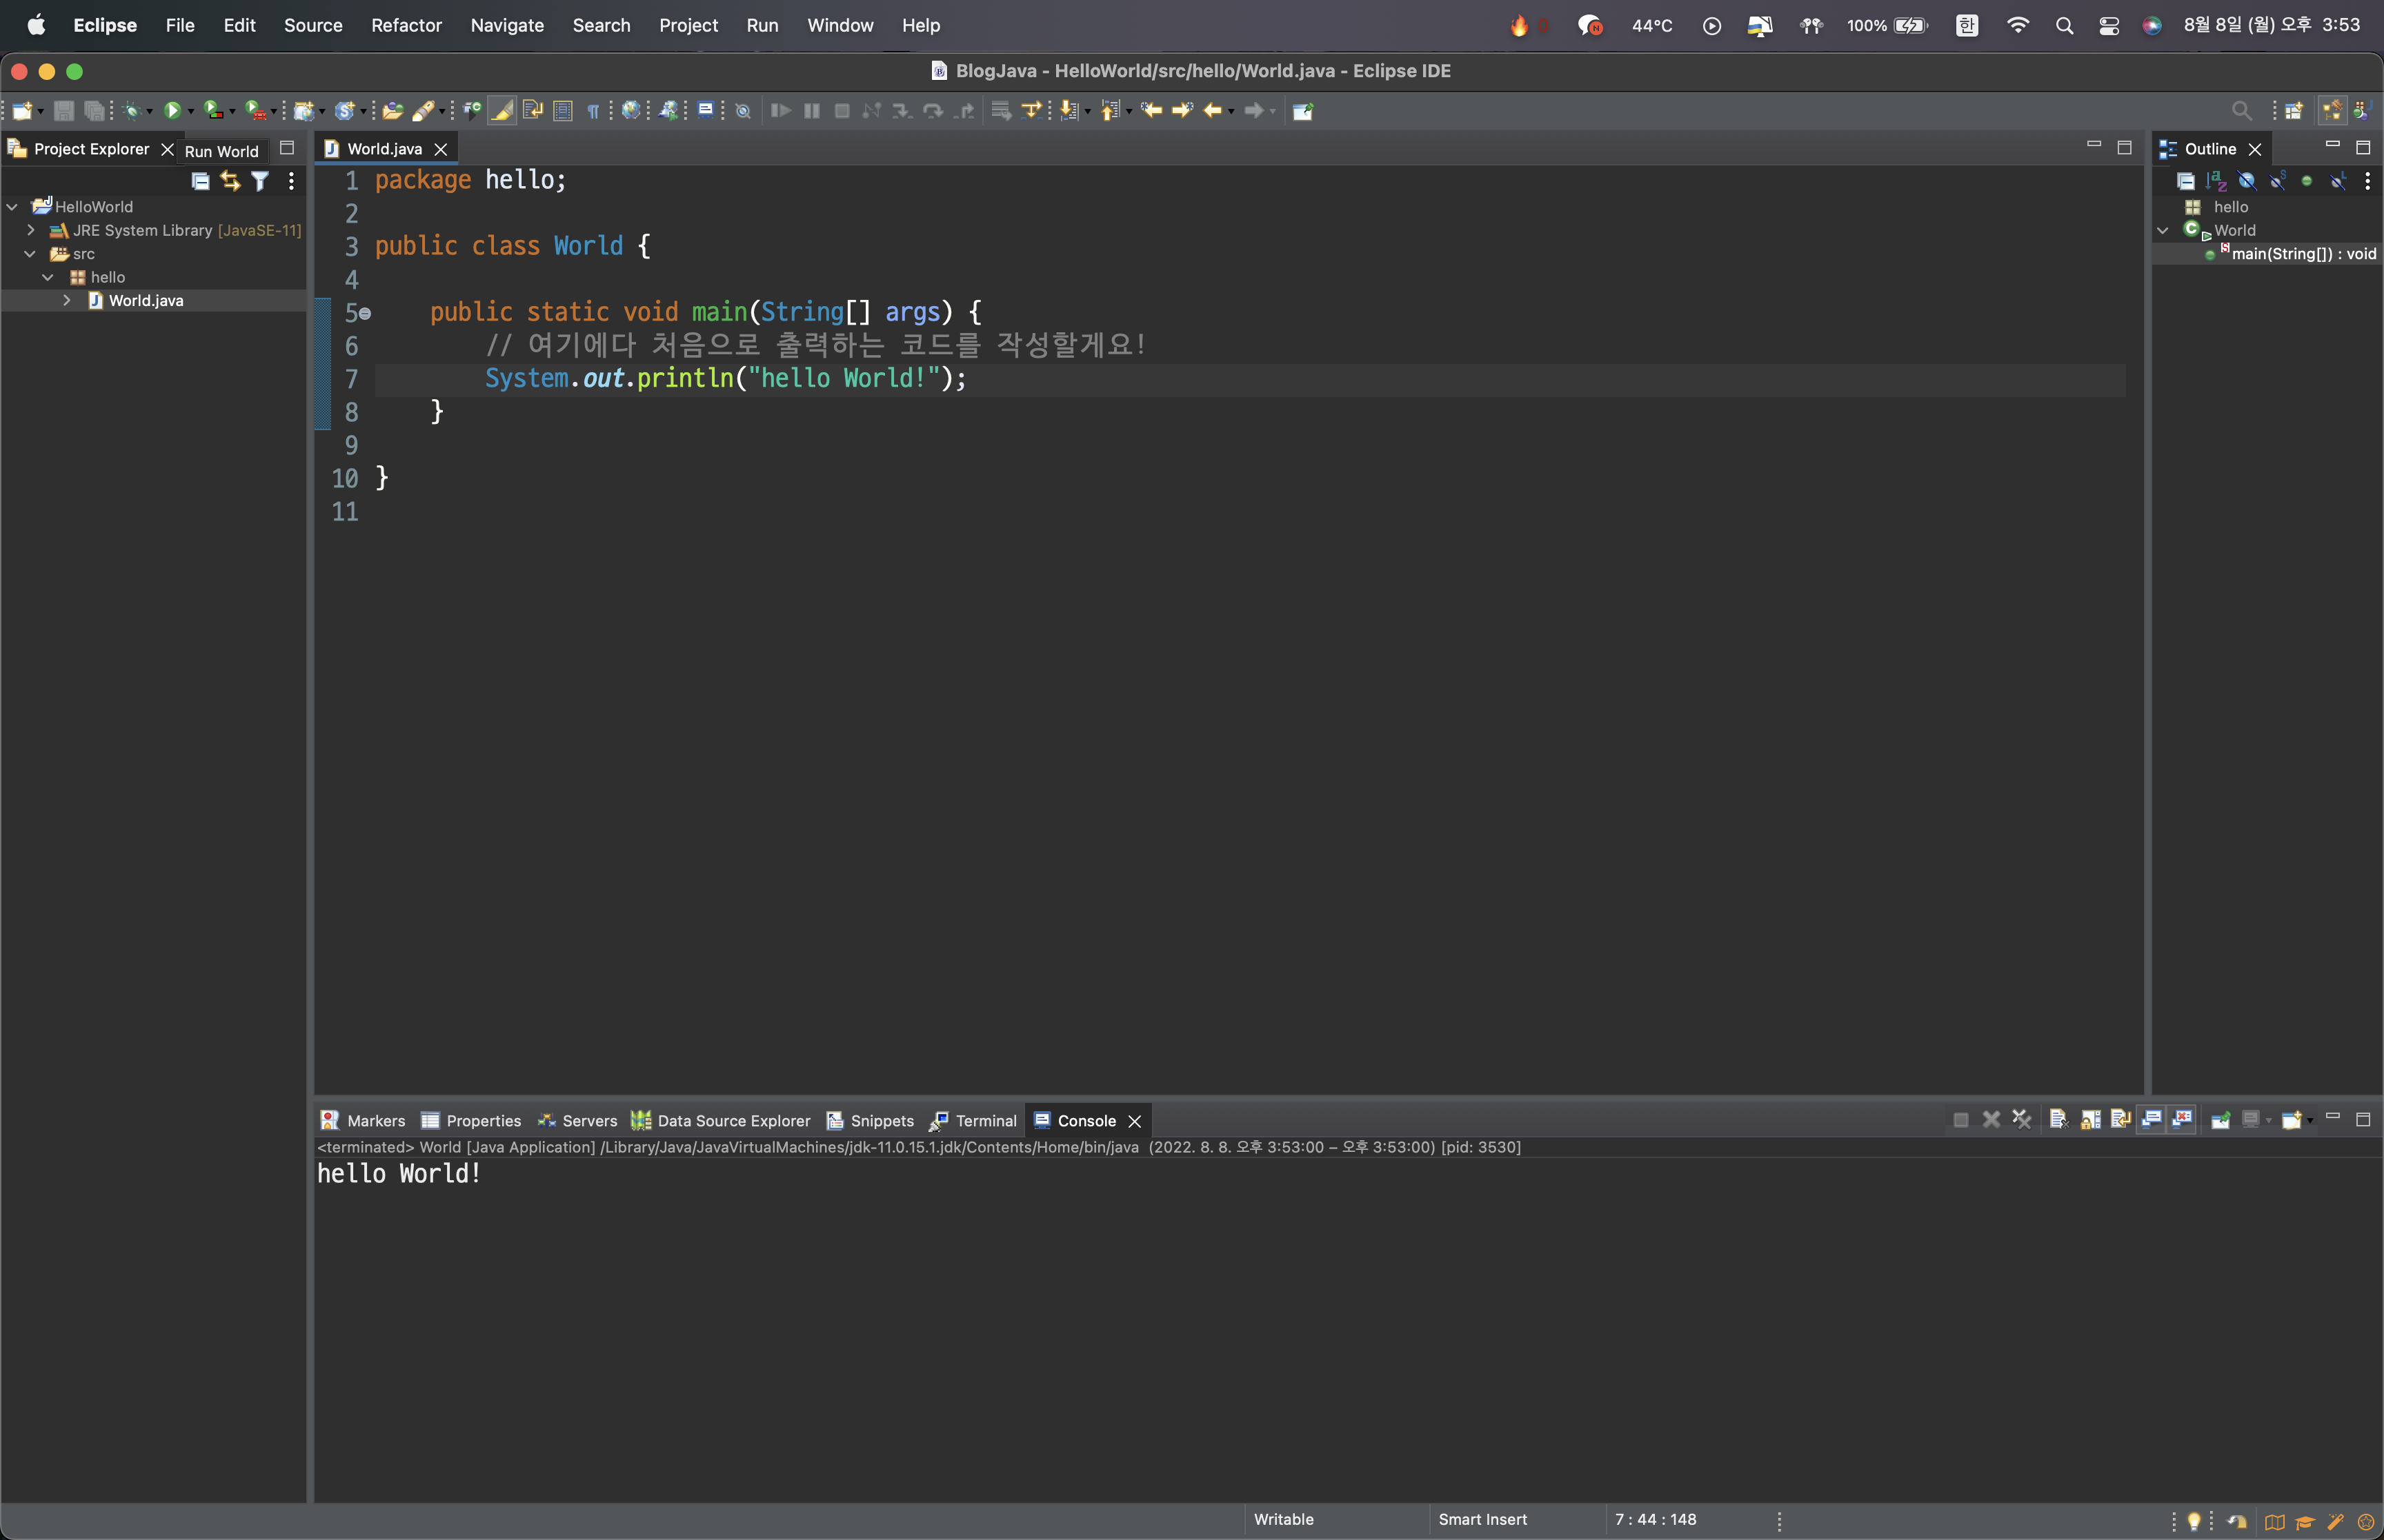Image resolution: width=2384 pixels, height=1540 pixels.
Task: Collapse the src folder tree node
Action: (30, 254)
